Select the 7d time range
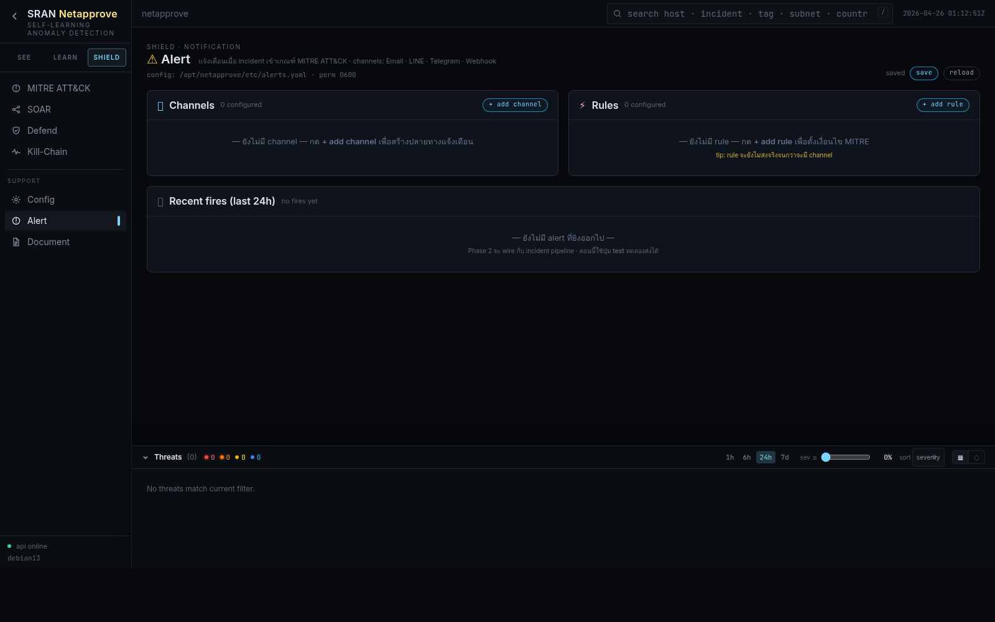Viewport: 995px width, 622px height. click(785, 458)
